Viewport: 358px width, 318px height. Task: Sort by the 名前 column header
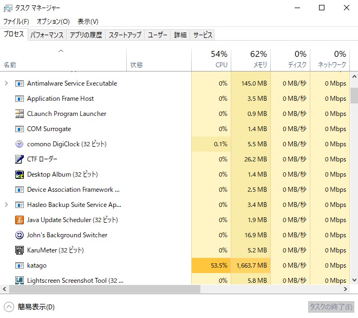[63, 60]
